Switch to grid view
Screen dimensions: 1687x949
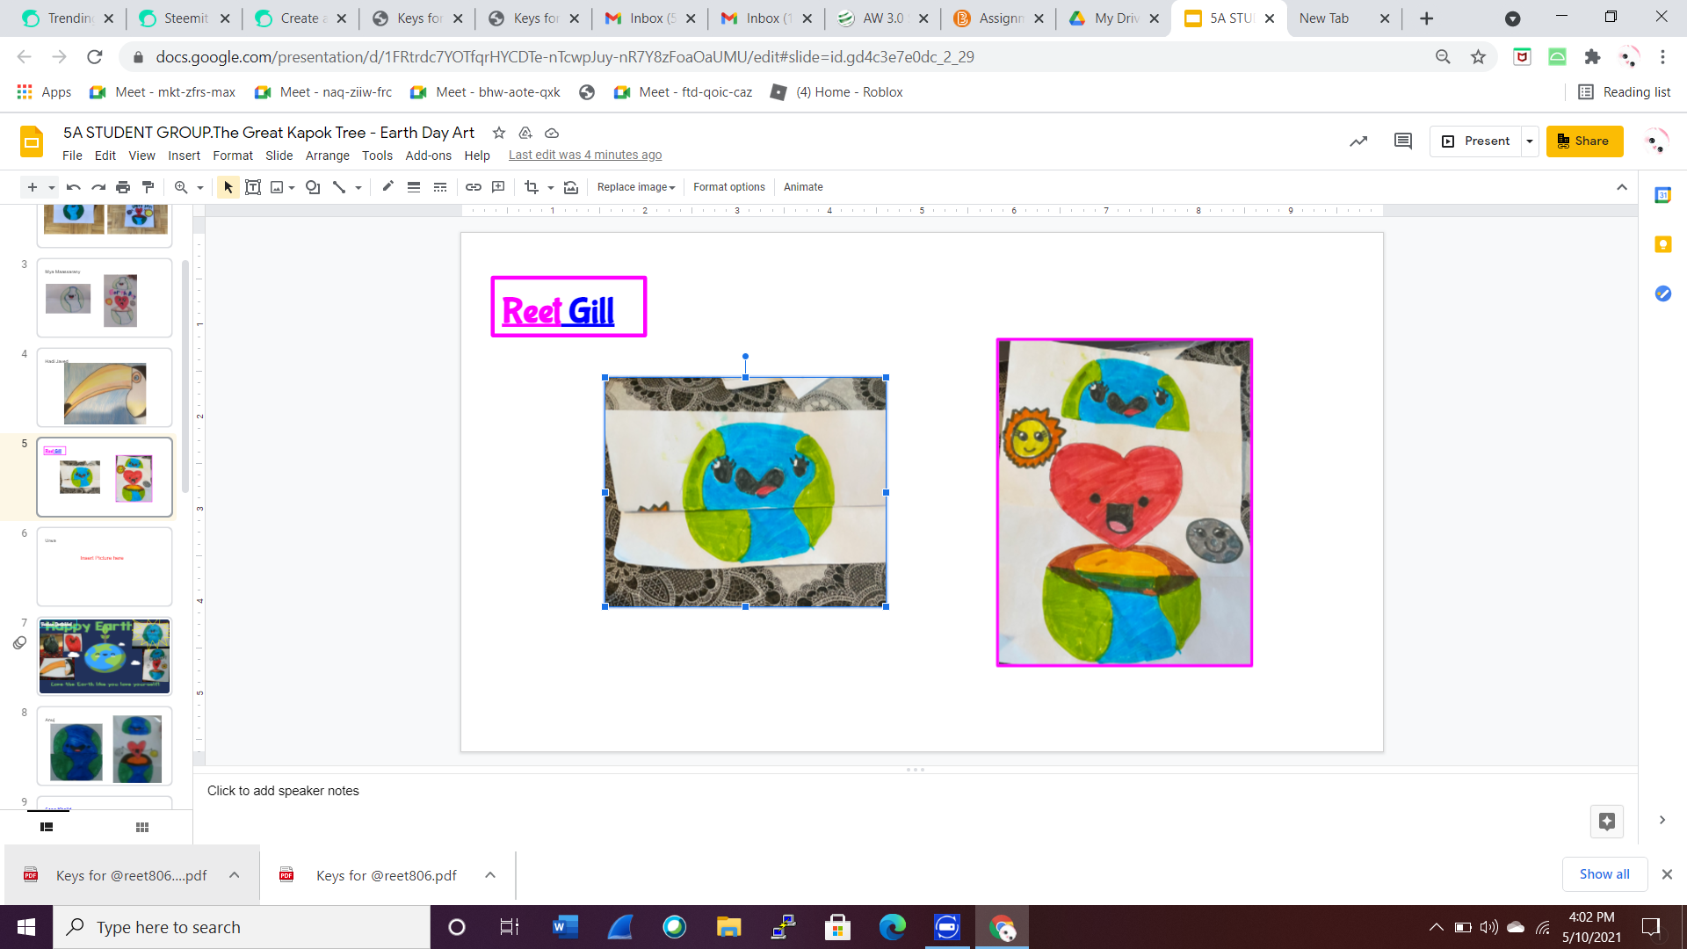point(142,827)
